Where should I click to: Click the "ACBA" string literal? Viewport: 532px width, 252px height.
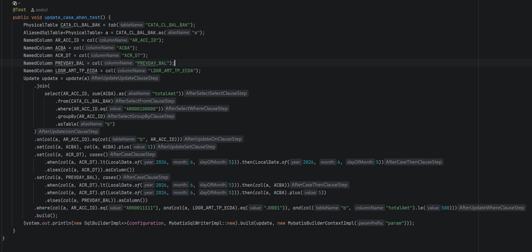click(x=124, y=48)
